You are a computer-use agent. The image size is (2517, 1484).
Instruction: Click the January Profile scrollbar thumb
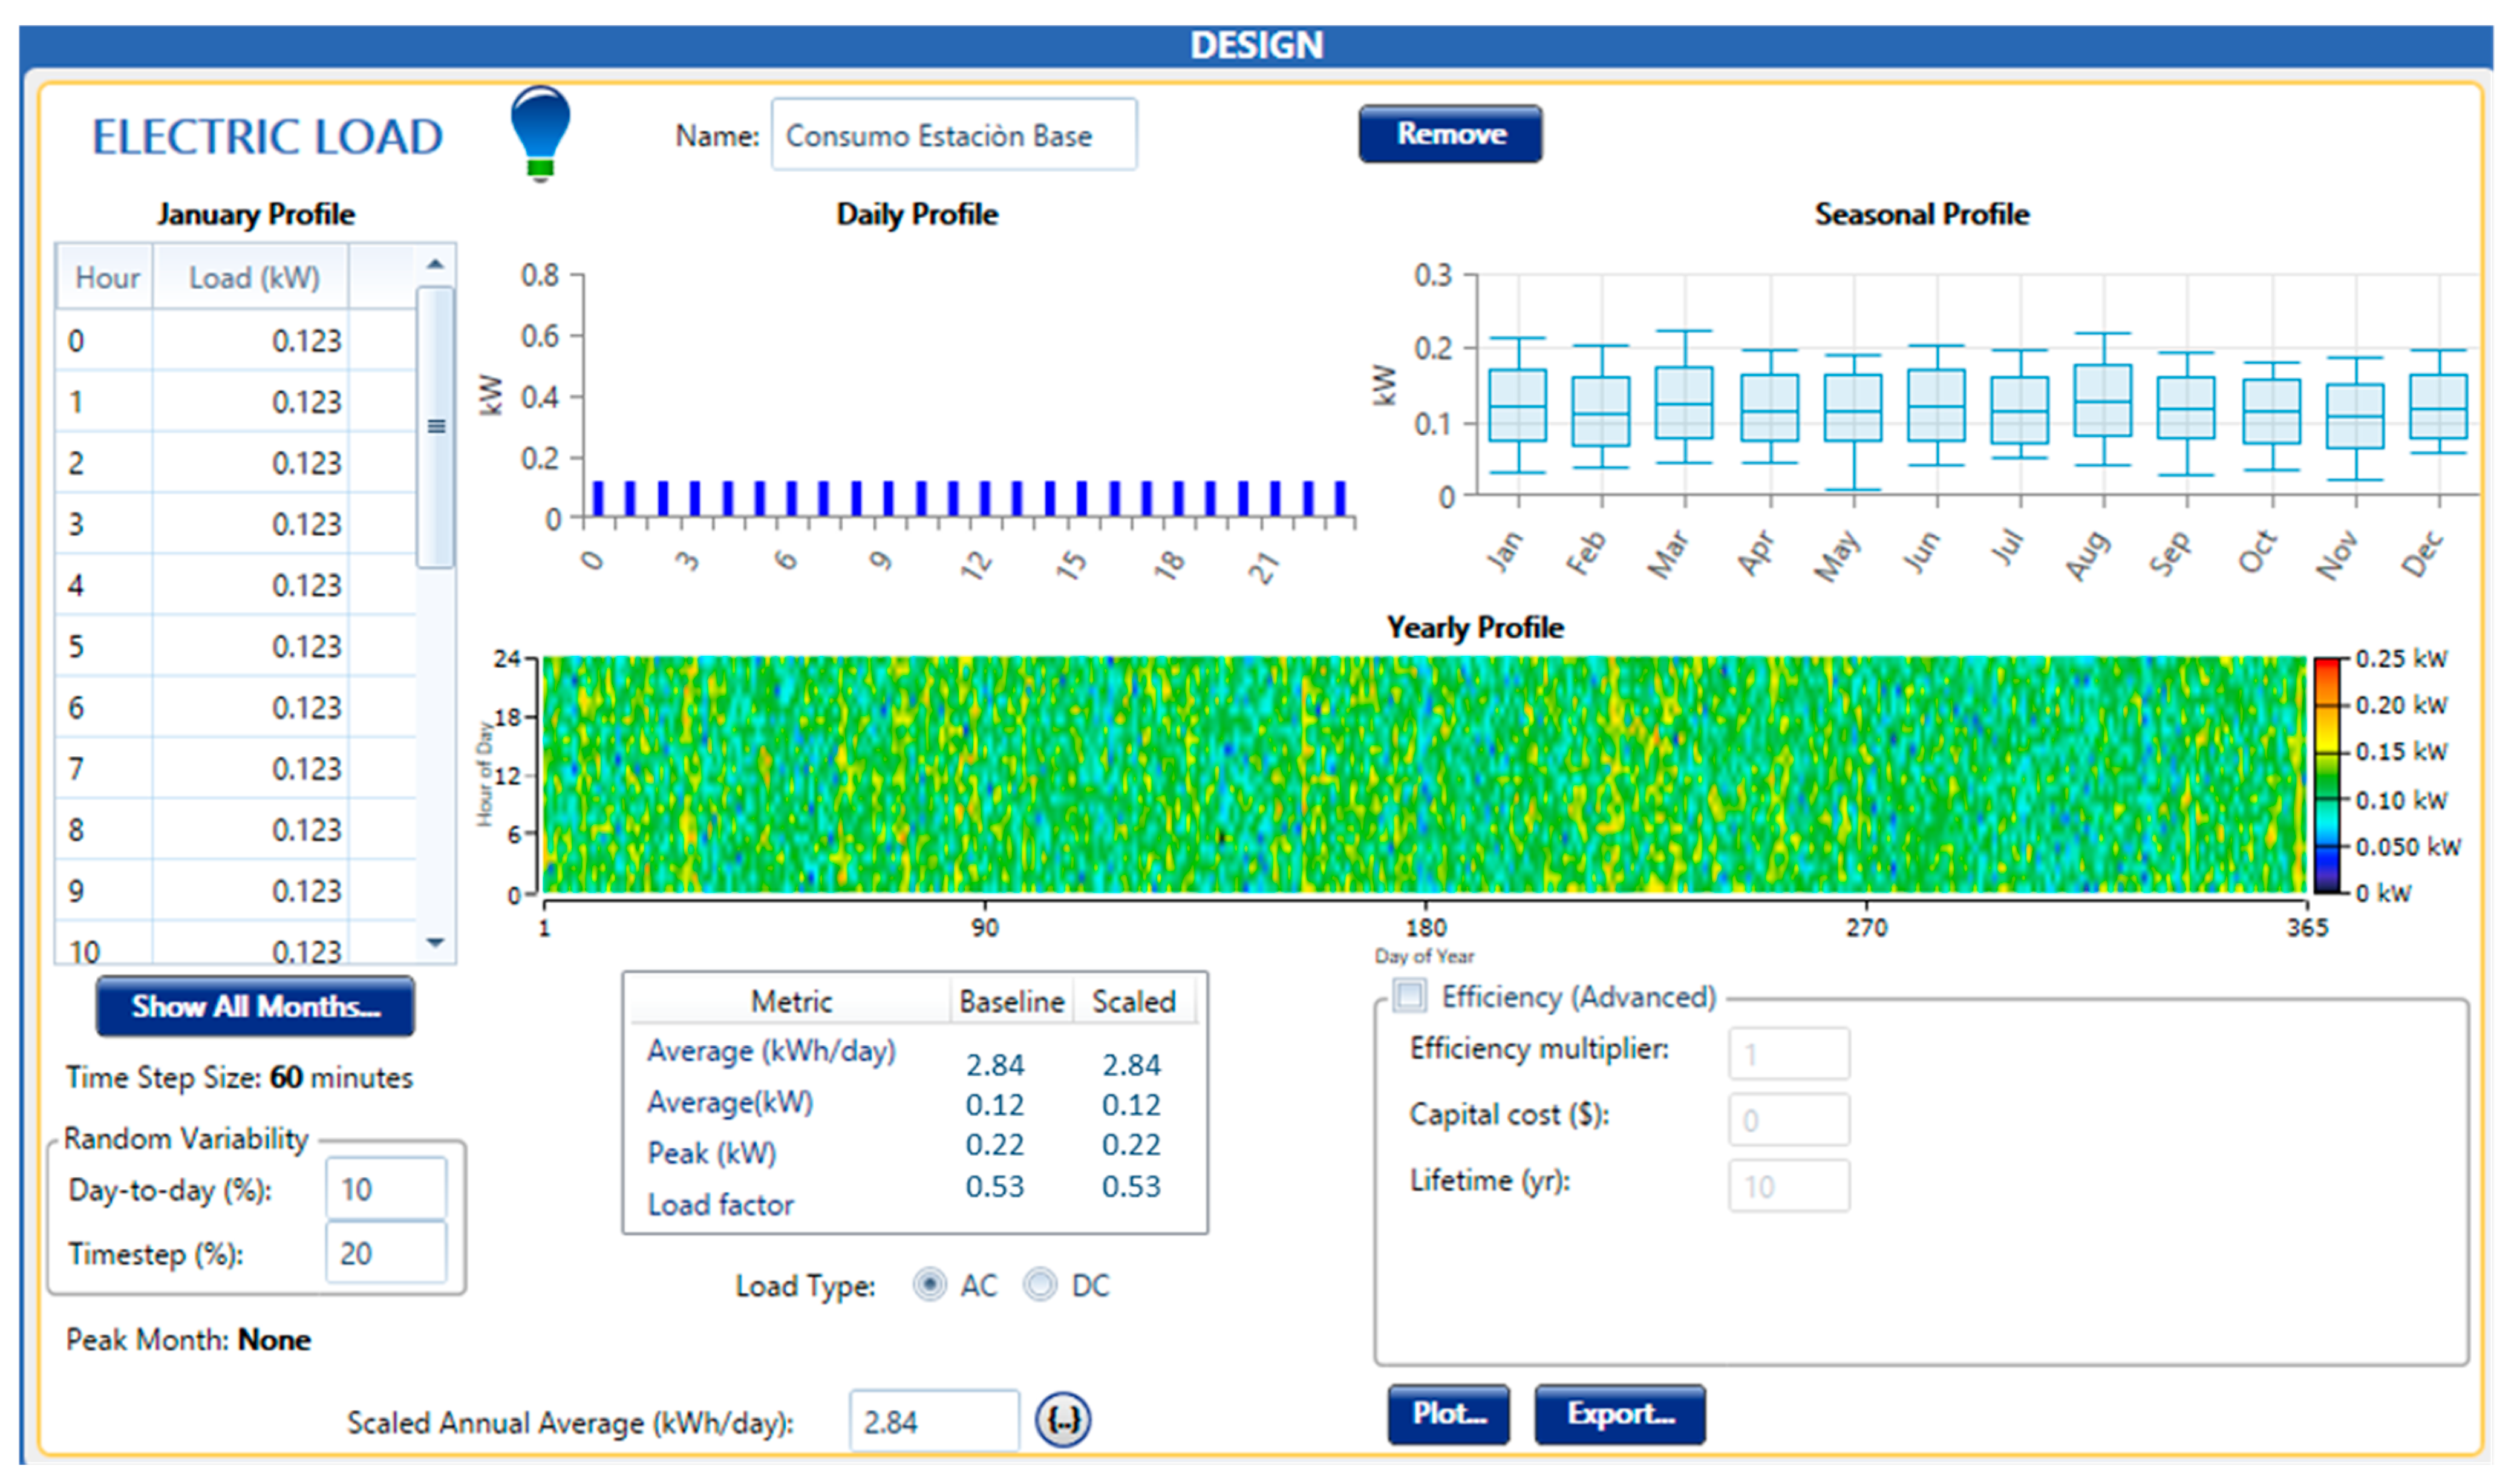(x=436, y=427)
